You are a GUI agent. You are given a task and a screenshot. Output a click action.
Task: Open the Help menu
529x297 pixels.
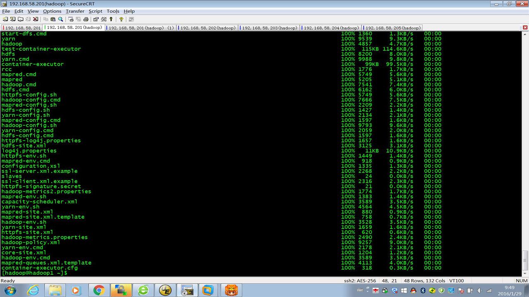129,11
